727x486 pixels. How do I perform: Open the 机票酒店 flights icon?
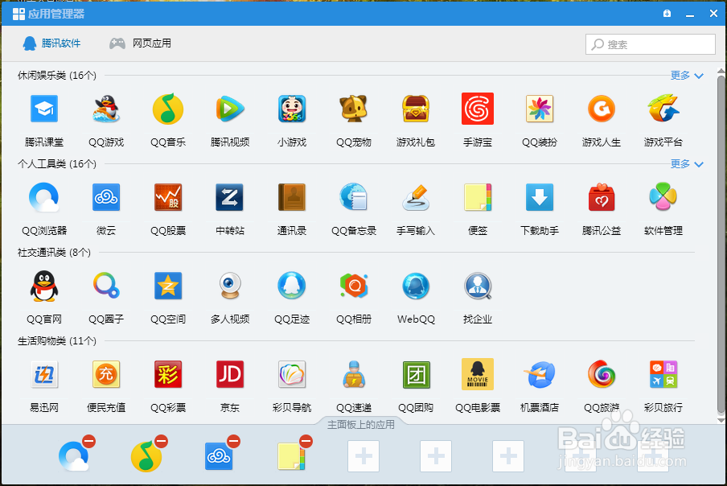coord(540,374)
